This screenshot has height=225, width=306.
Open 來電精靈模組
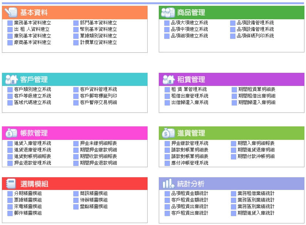(x=28, y=207)
